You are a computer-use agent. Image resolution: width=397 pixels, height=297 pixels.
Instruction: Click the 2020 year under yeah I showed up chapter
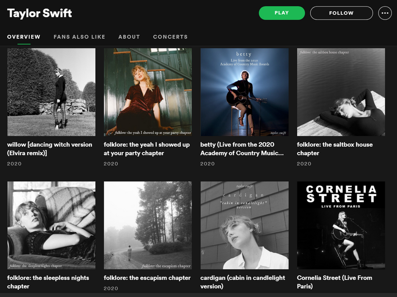pyautogui.click(x=111, y=163)
